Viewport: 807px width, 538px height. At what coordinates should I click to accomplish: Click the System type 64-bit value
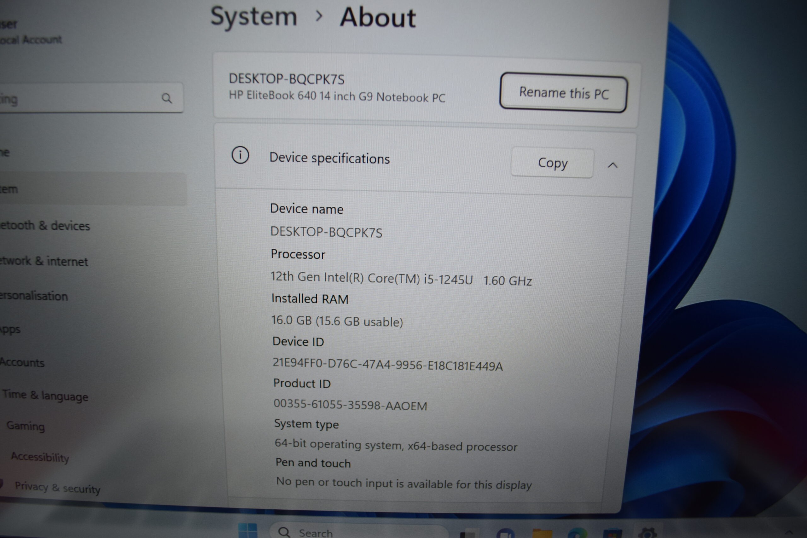click(396, 445)
